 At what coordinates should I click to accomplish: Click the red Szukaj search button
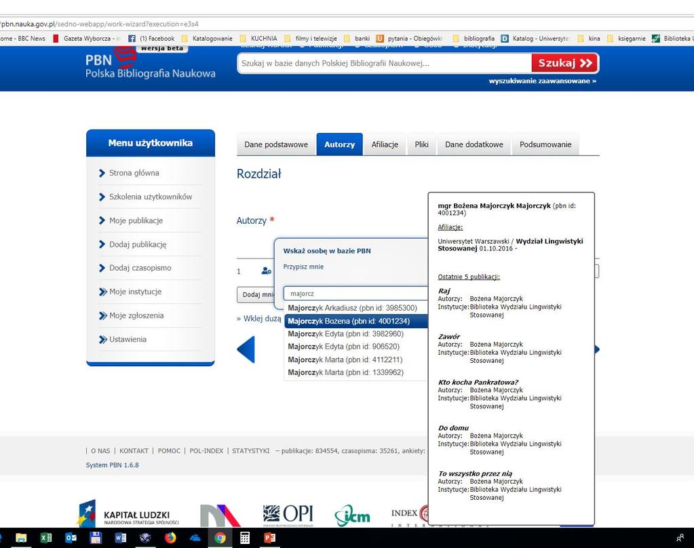564,63
